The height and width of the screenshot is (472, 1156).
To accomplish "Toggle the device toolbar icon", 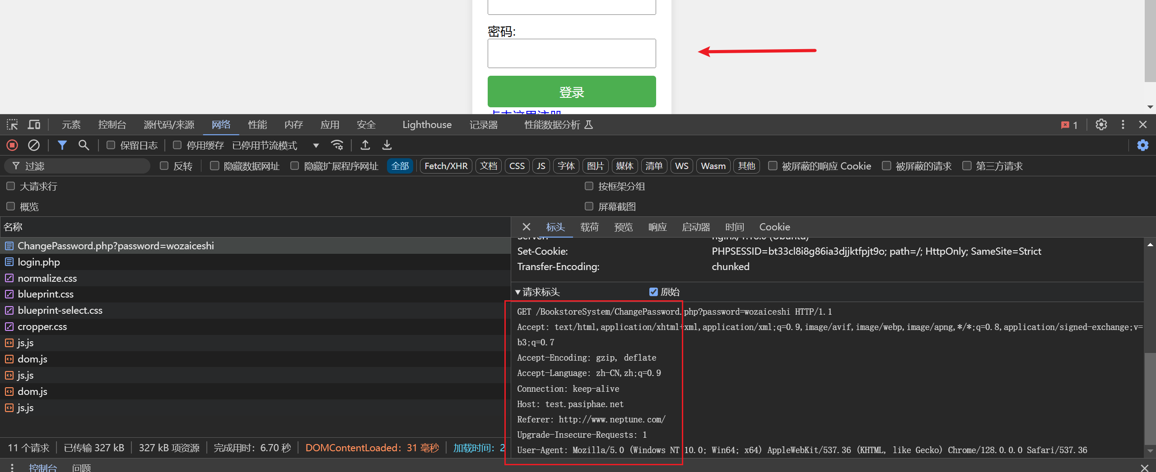I will coord(34,124).
